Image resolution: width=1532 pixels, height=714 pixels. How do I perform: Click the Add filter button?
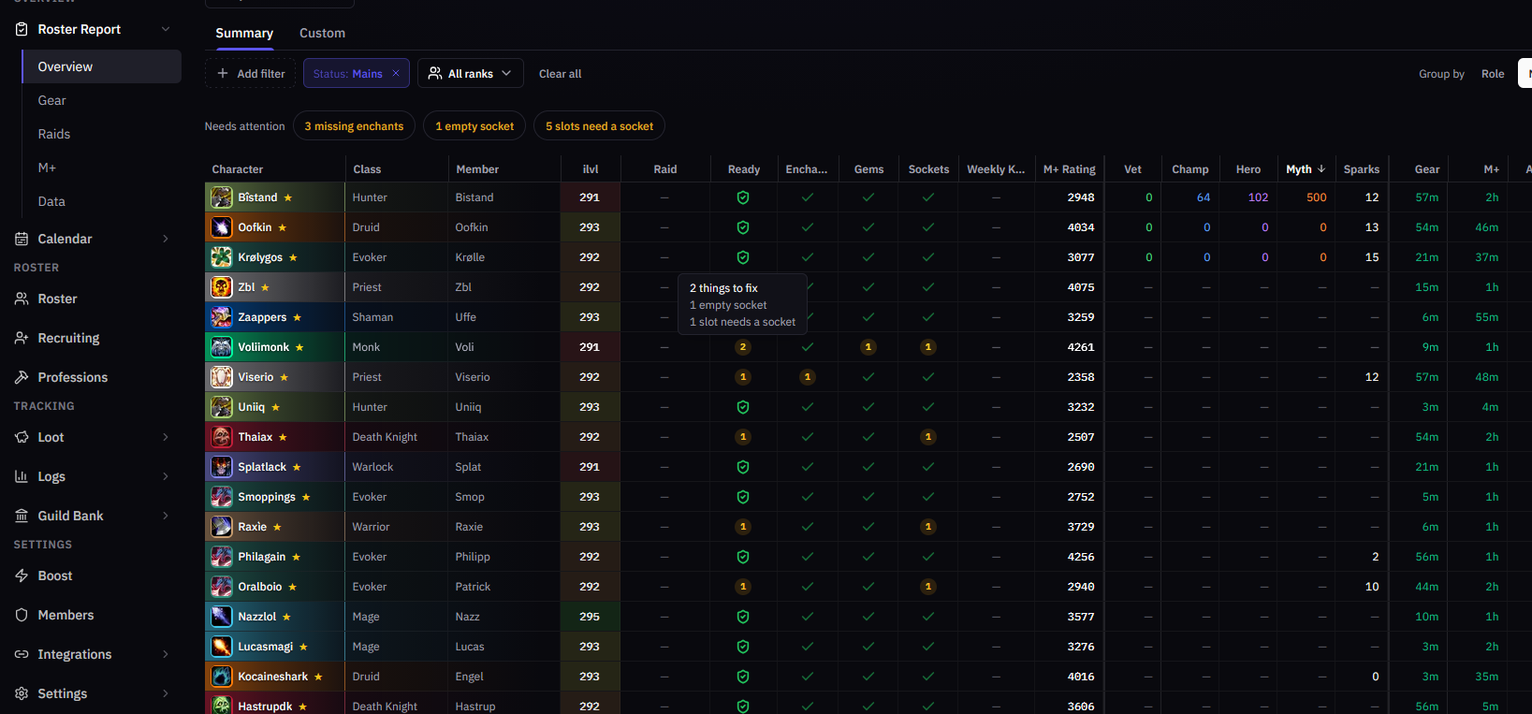[250, 73]
